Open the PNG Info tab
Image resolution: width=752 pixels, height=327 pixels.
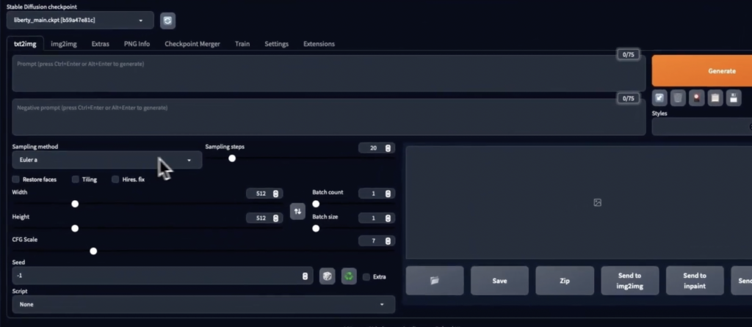[137, 43]
